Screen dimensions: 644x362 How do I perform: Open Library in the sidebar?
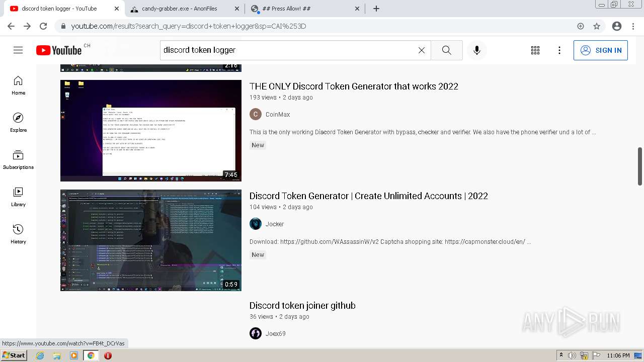click(x=18, y=197)
